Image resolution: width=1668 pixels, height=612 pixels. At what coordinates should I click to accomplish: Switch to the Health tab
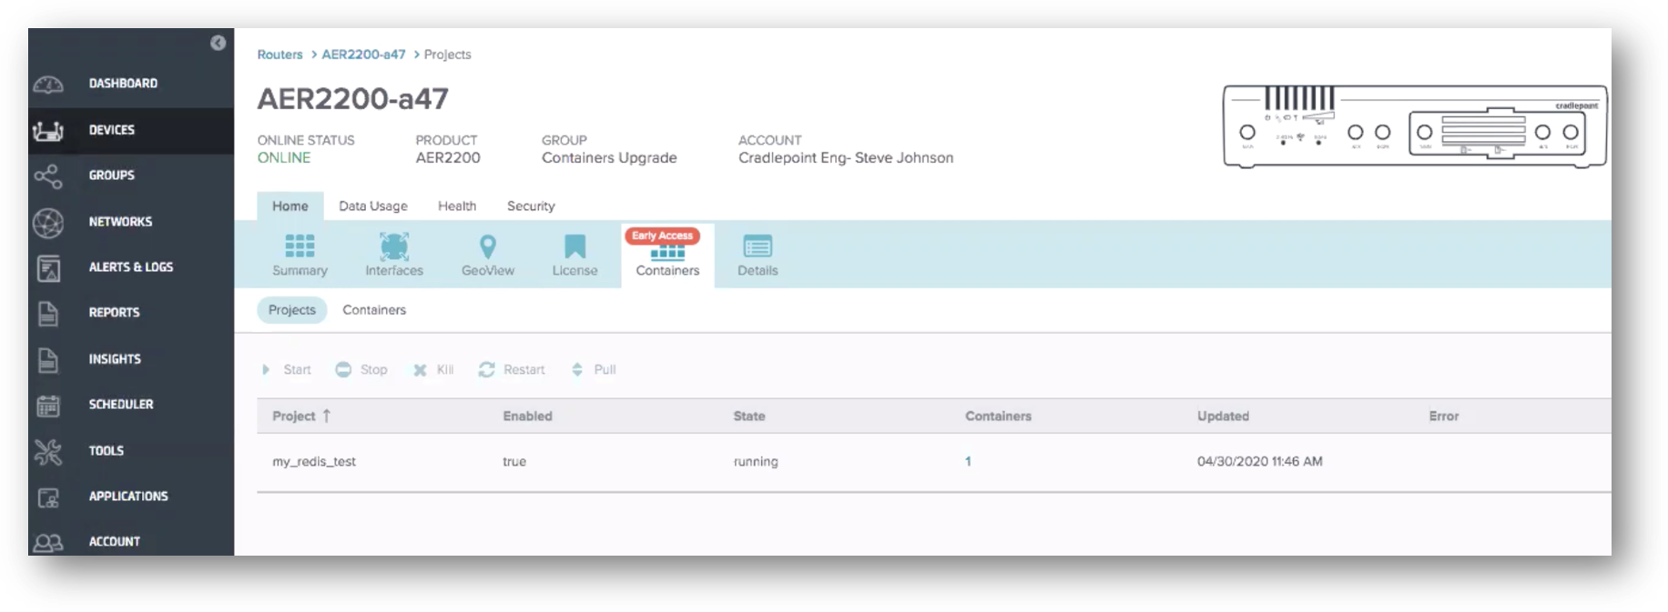pyautogui.click(x=457, y=206)
